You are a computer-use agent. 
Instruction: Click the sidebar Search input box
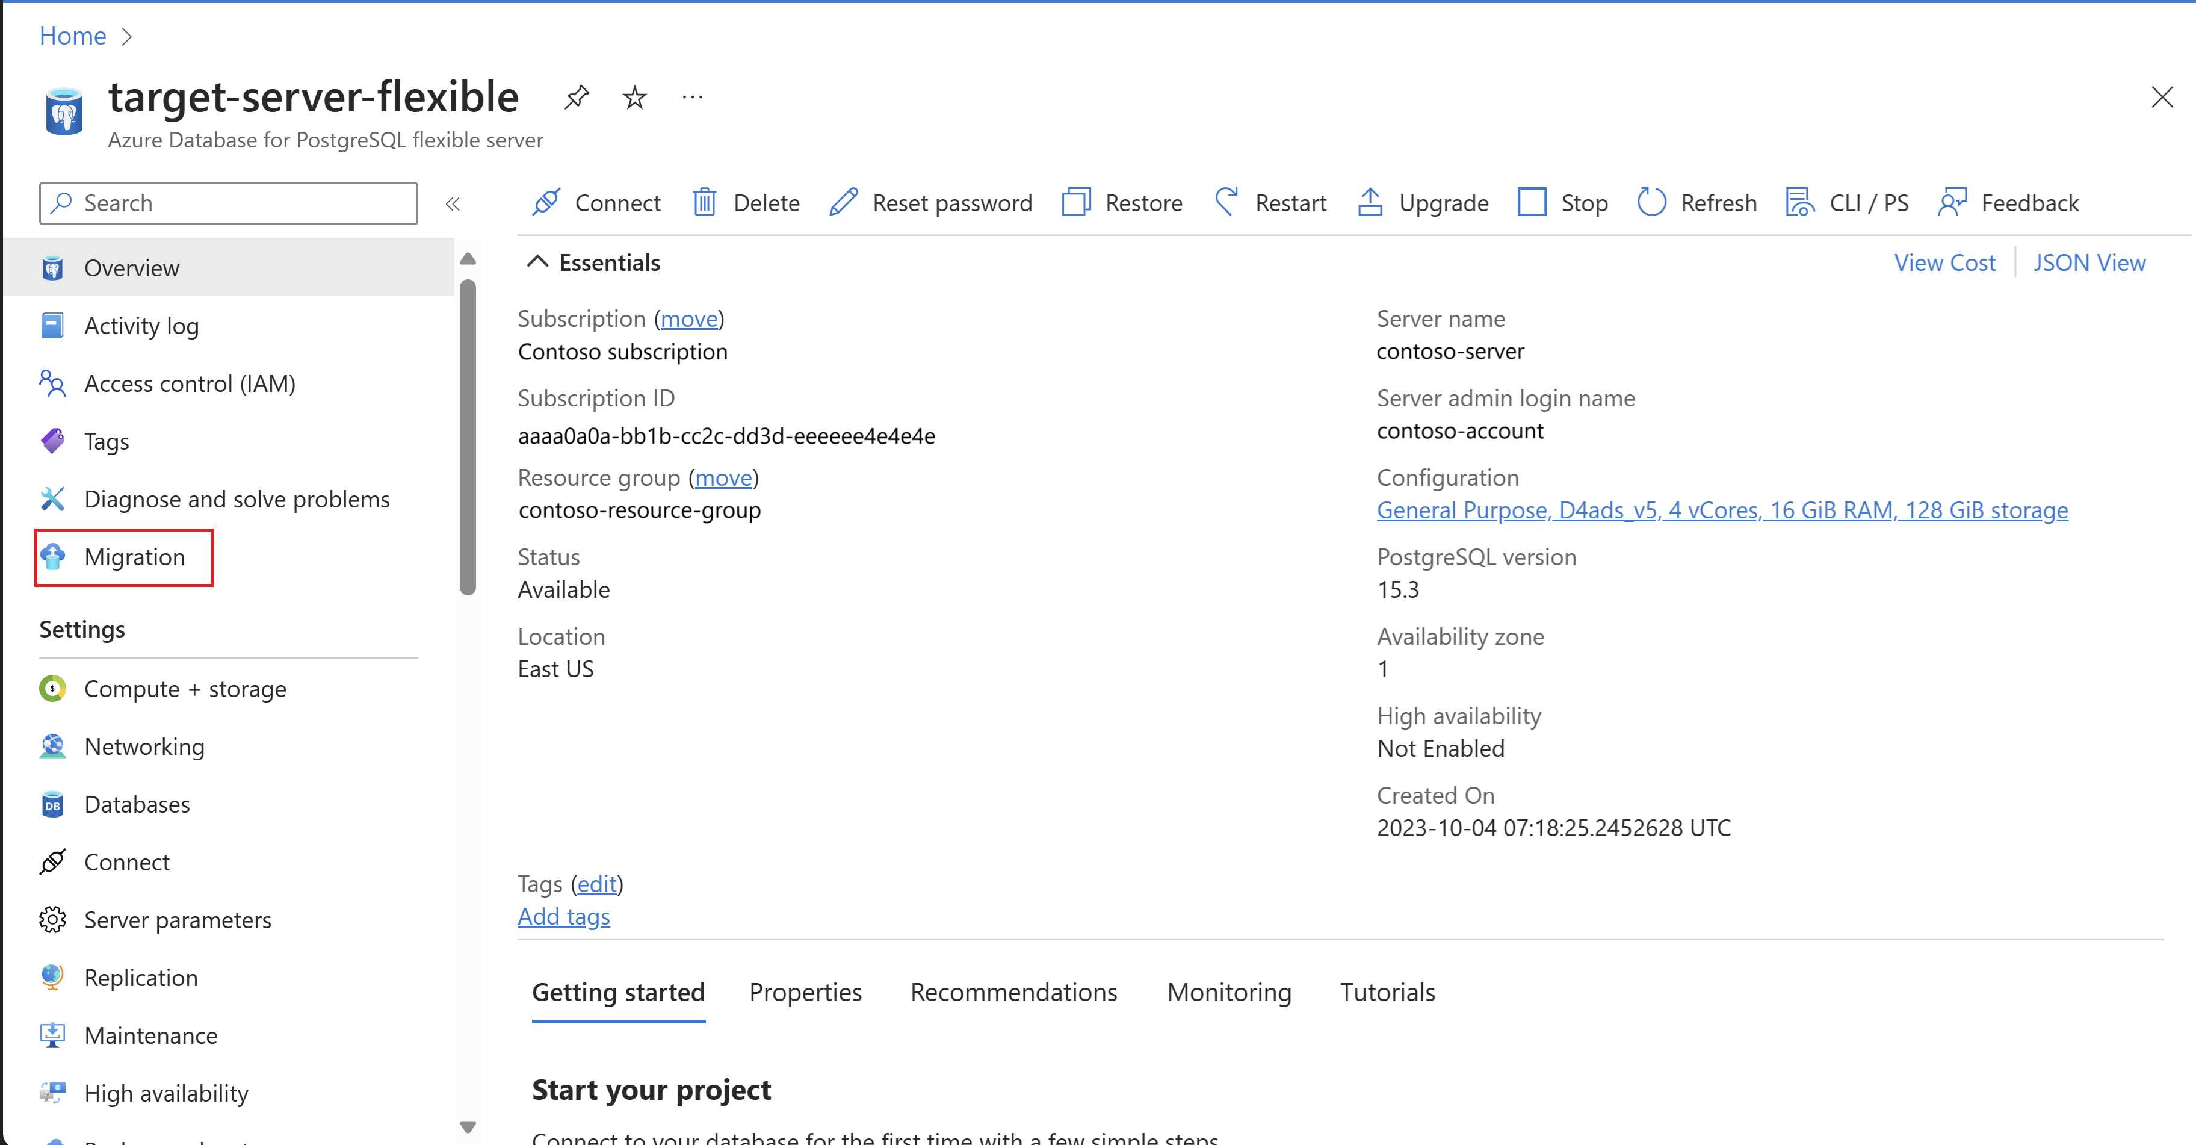tap(229, 203)
